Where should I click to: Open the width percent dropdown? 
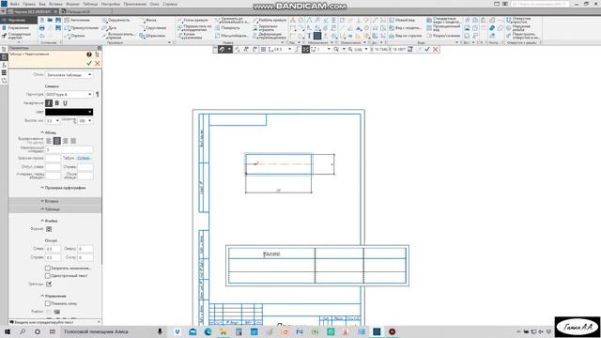[x=85, y=121]
